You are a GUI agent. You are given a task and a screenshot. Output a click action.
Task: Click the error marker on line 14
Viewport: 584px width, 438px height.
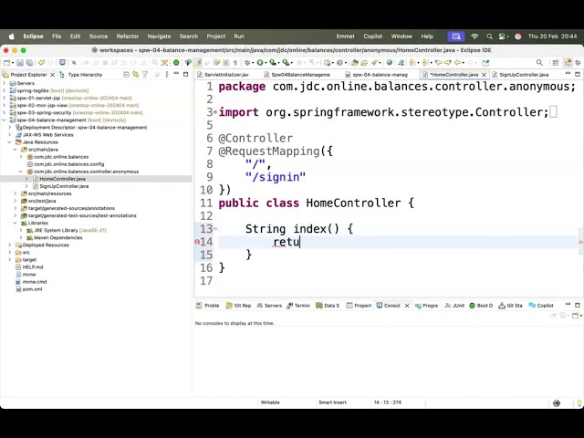tap(197, 242)
